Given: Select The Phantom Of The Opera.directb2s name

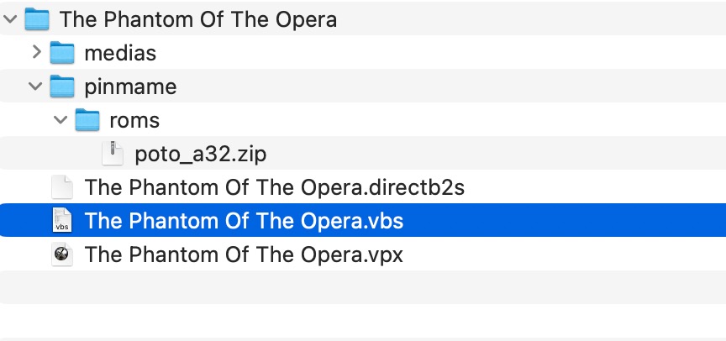Looking at the screenshot, I should [275, 187].
